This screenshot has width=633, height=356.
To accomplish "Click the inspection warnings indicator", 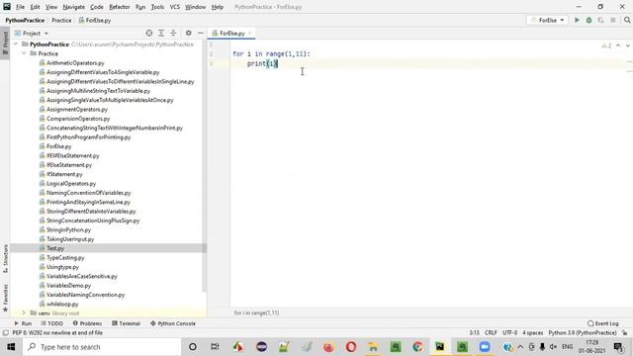I will pyautogui.click(x=606, y=45).
